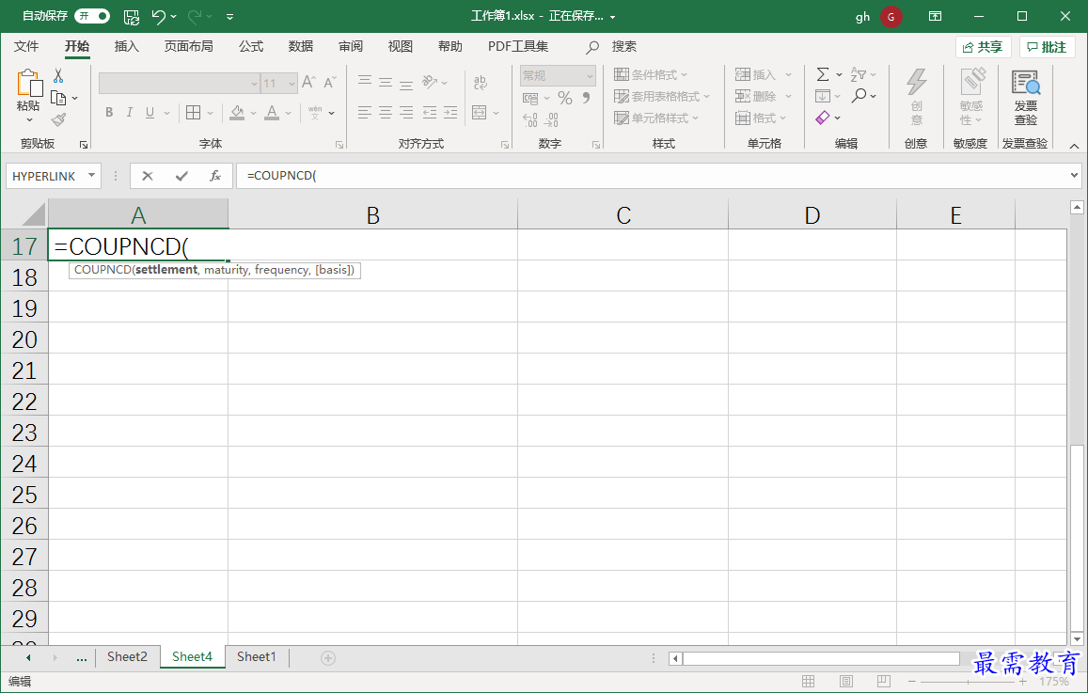
Task: Click the Ribbon Display Options icon
Action: [936, 16]
